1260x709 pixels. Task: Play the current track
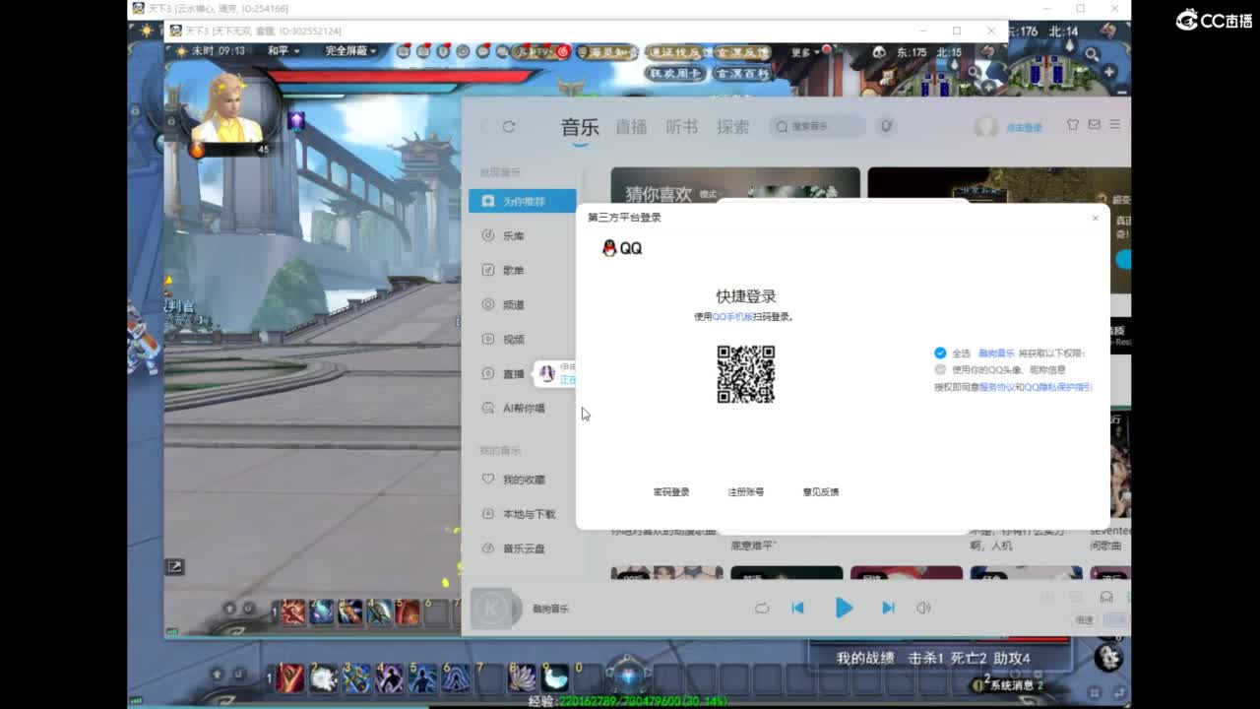point(844,608)
